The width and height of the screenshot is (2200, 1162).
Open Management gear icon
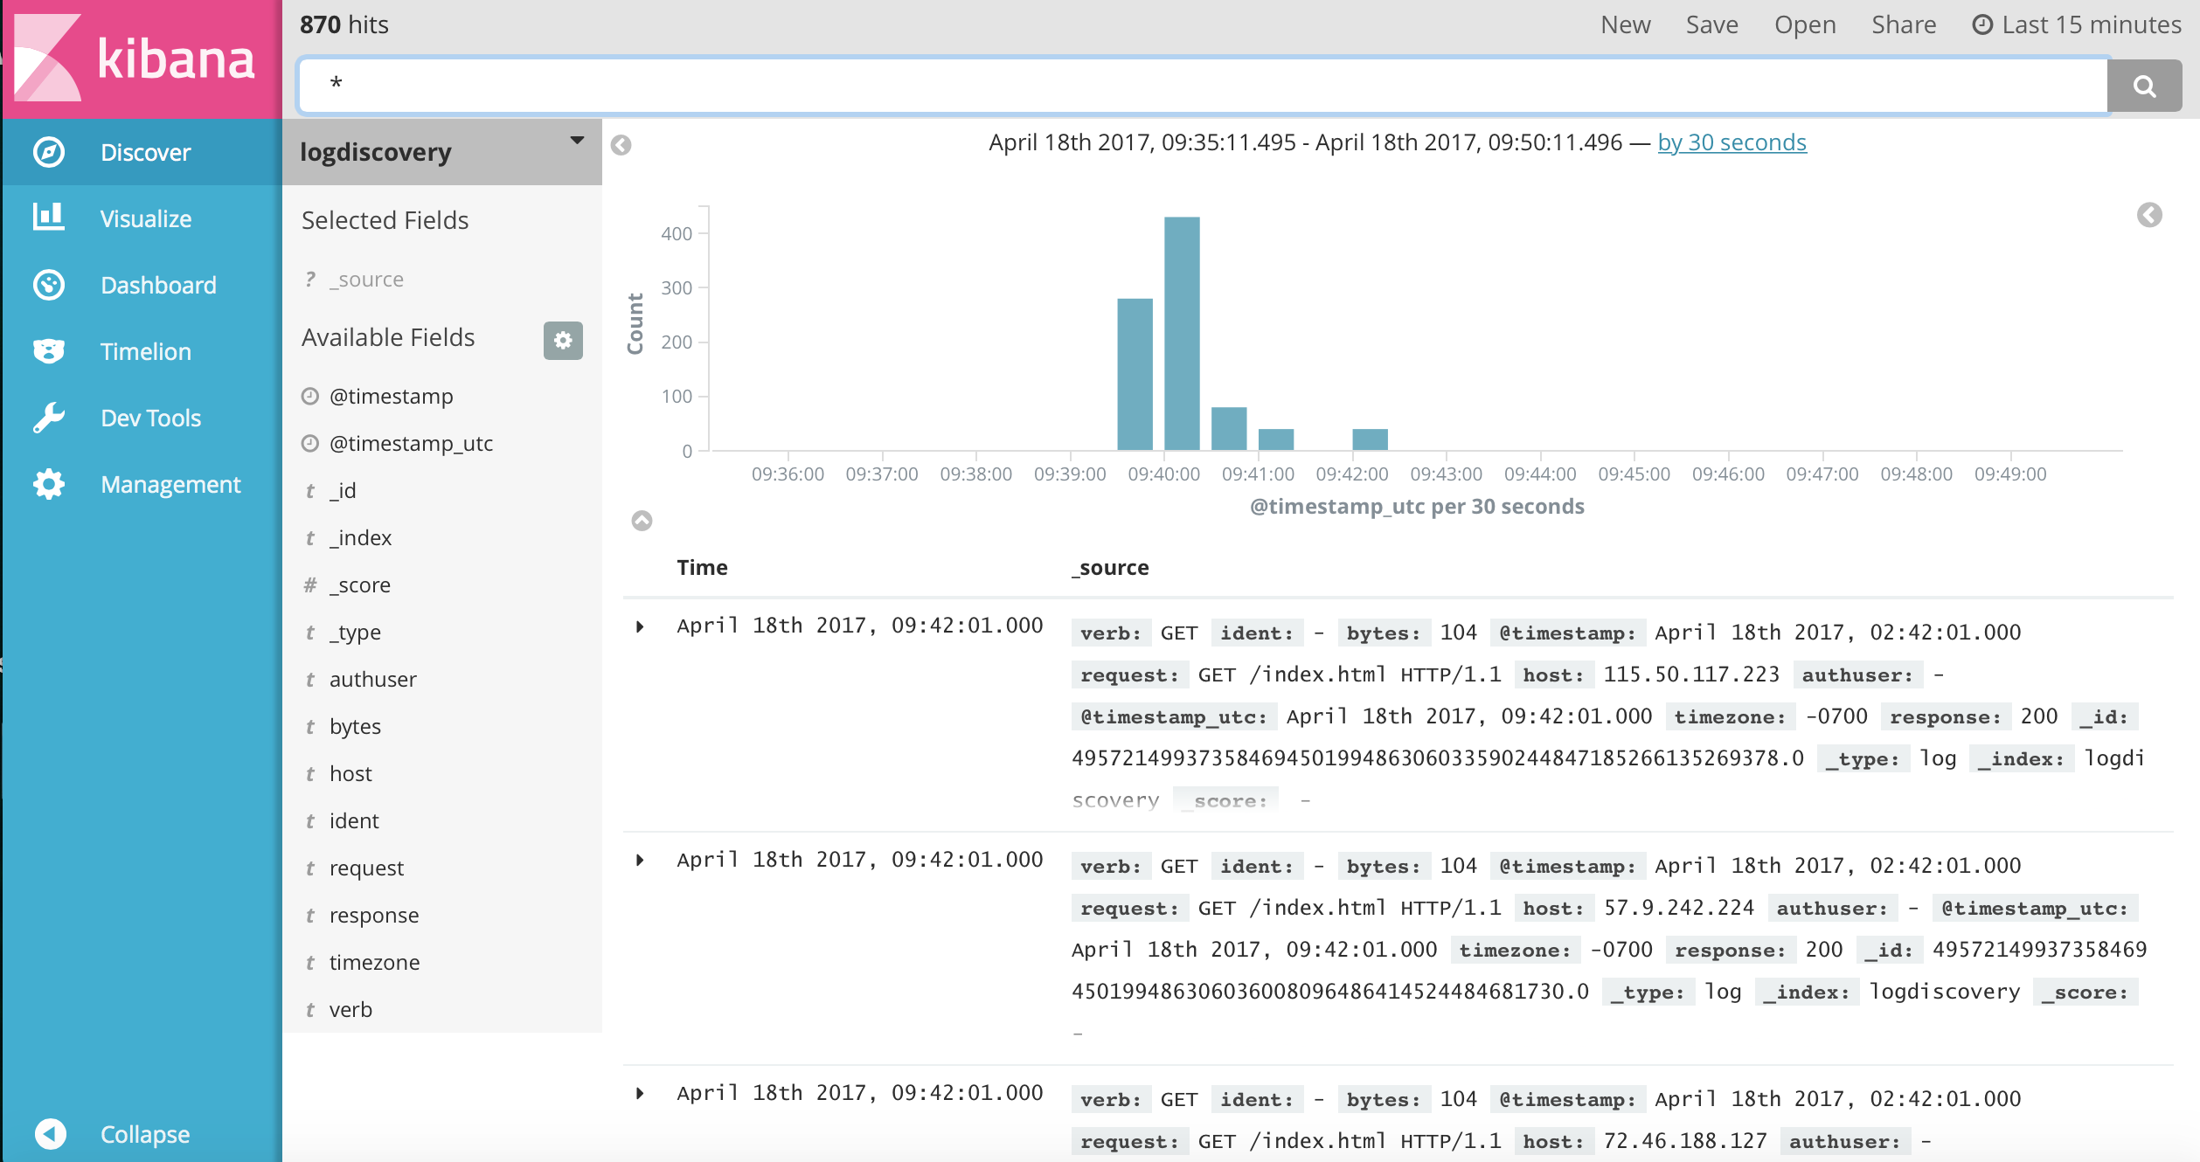click(x=49, y=484)
